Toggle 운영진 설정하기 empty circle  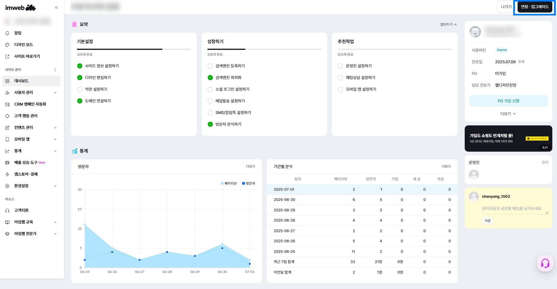340,66
